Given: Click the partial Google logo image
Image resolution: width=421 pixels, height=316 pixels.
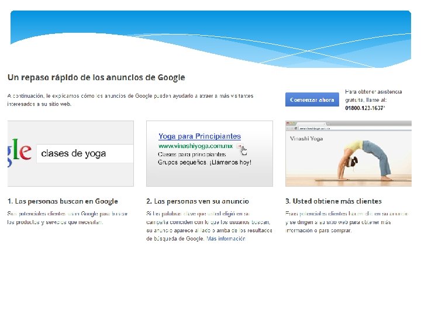Looking at the screenshot, I should pos(19,152).
